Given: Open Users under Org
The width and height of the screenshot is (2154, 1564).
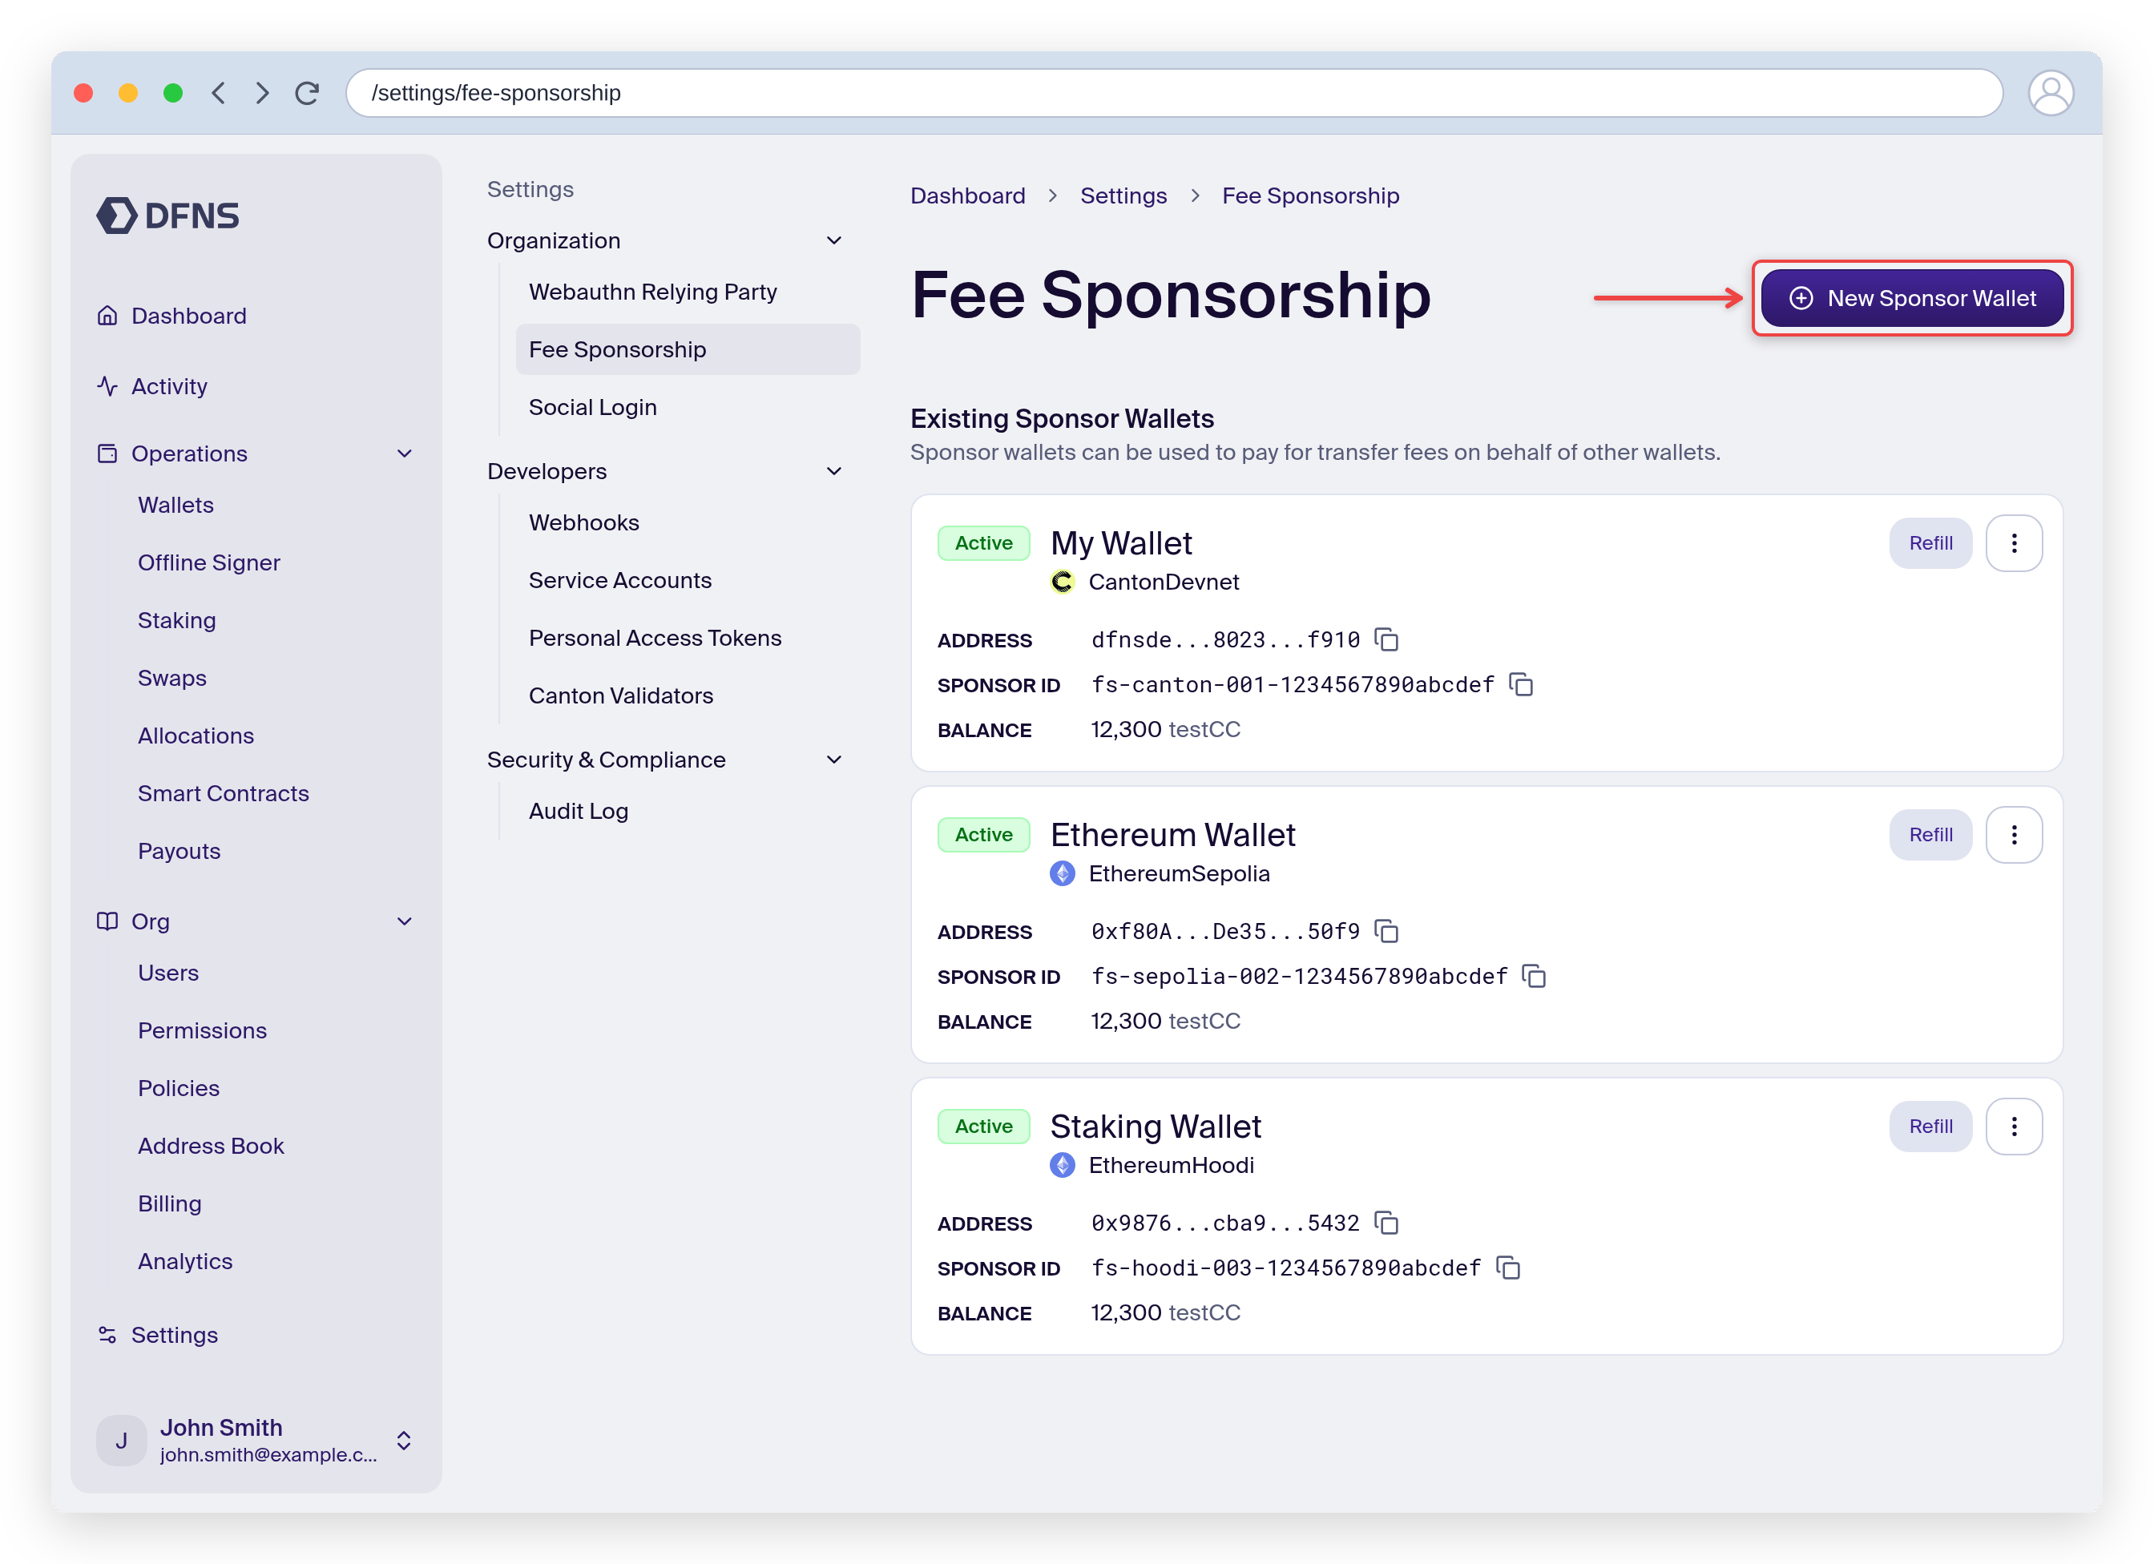Looking at the screenshot, I should (168, 973).
